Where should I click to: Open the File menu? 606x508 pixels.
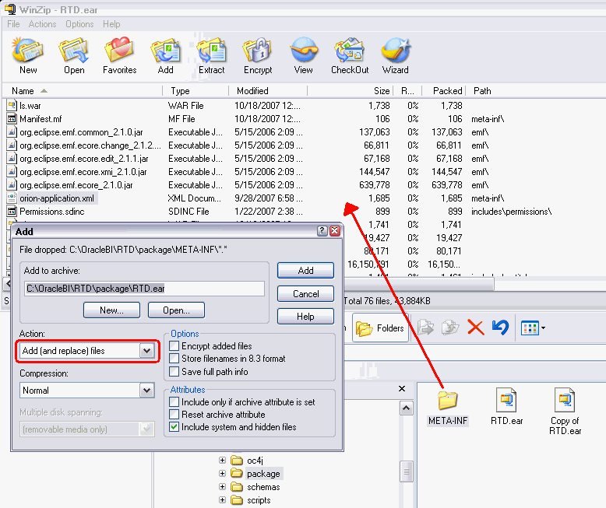[13, 24]
